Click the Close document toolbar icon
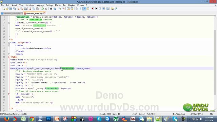 pyautogui.click(x=18, y=9)
